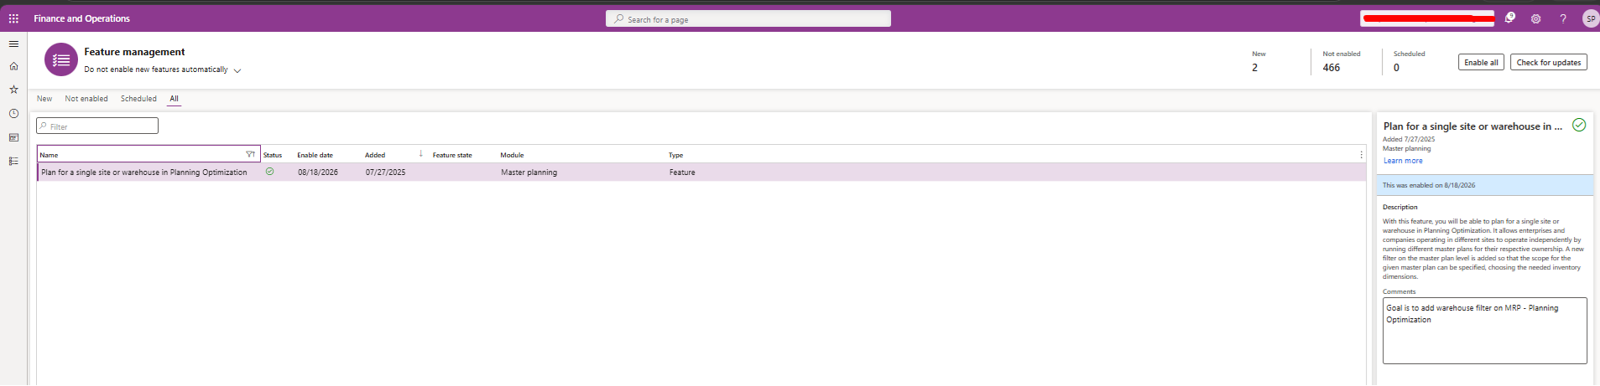This screenshot has width=1600, height=386.
Task: Switch to the New tab
Action: [44, 99]
